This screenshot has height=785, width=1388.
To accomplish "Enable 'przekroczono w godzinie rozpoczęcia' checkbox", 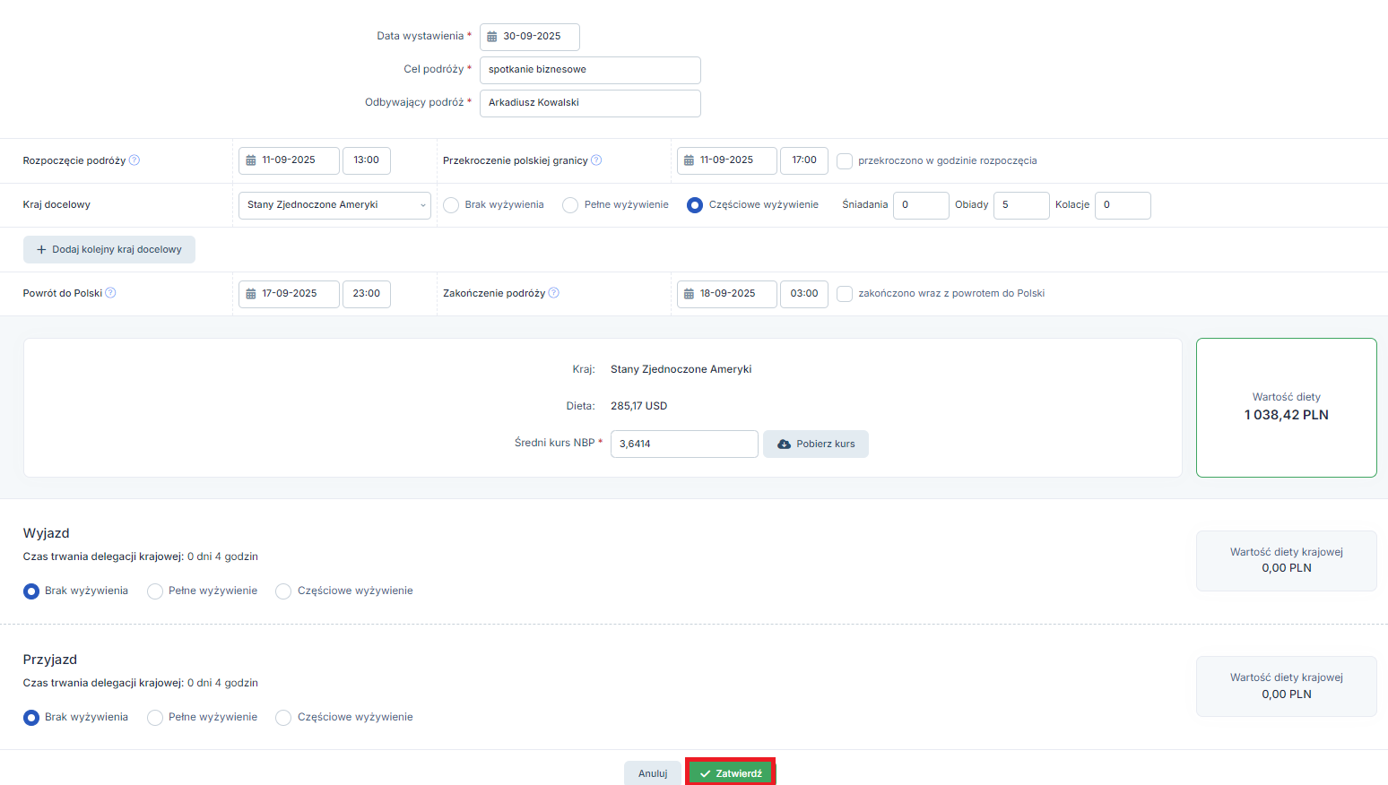I will coord(845,161).
